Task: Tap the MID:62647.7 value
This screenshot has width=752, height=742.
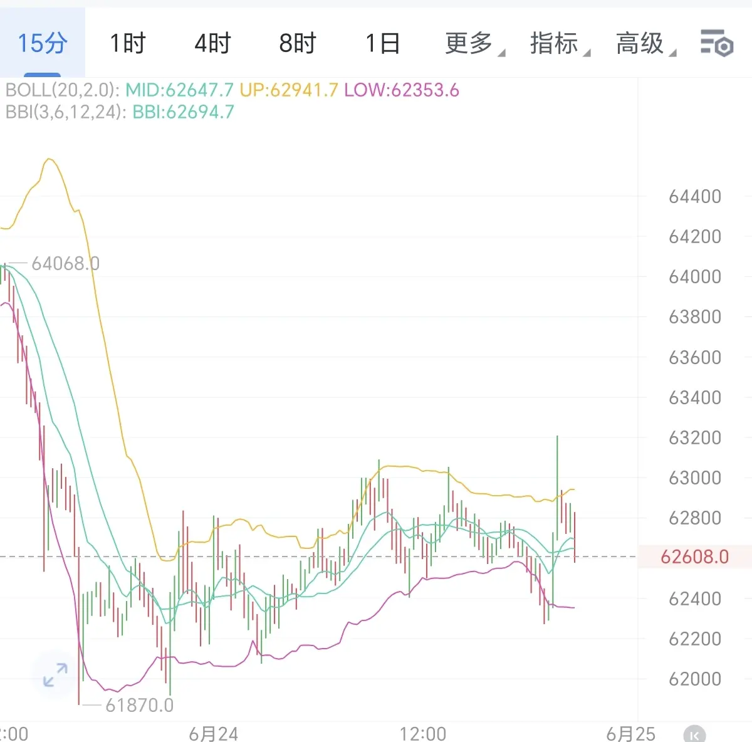Action: [180, 90]
